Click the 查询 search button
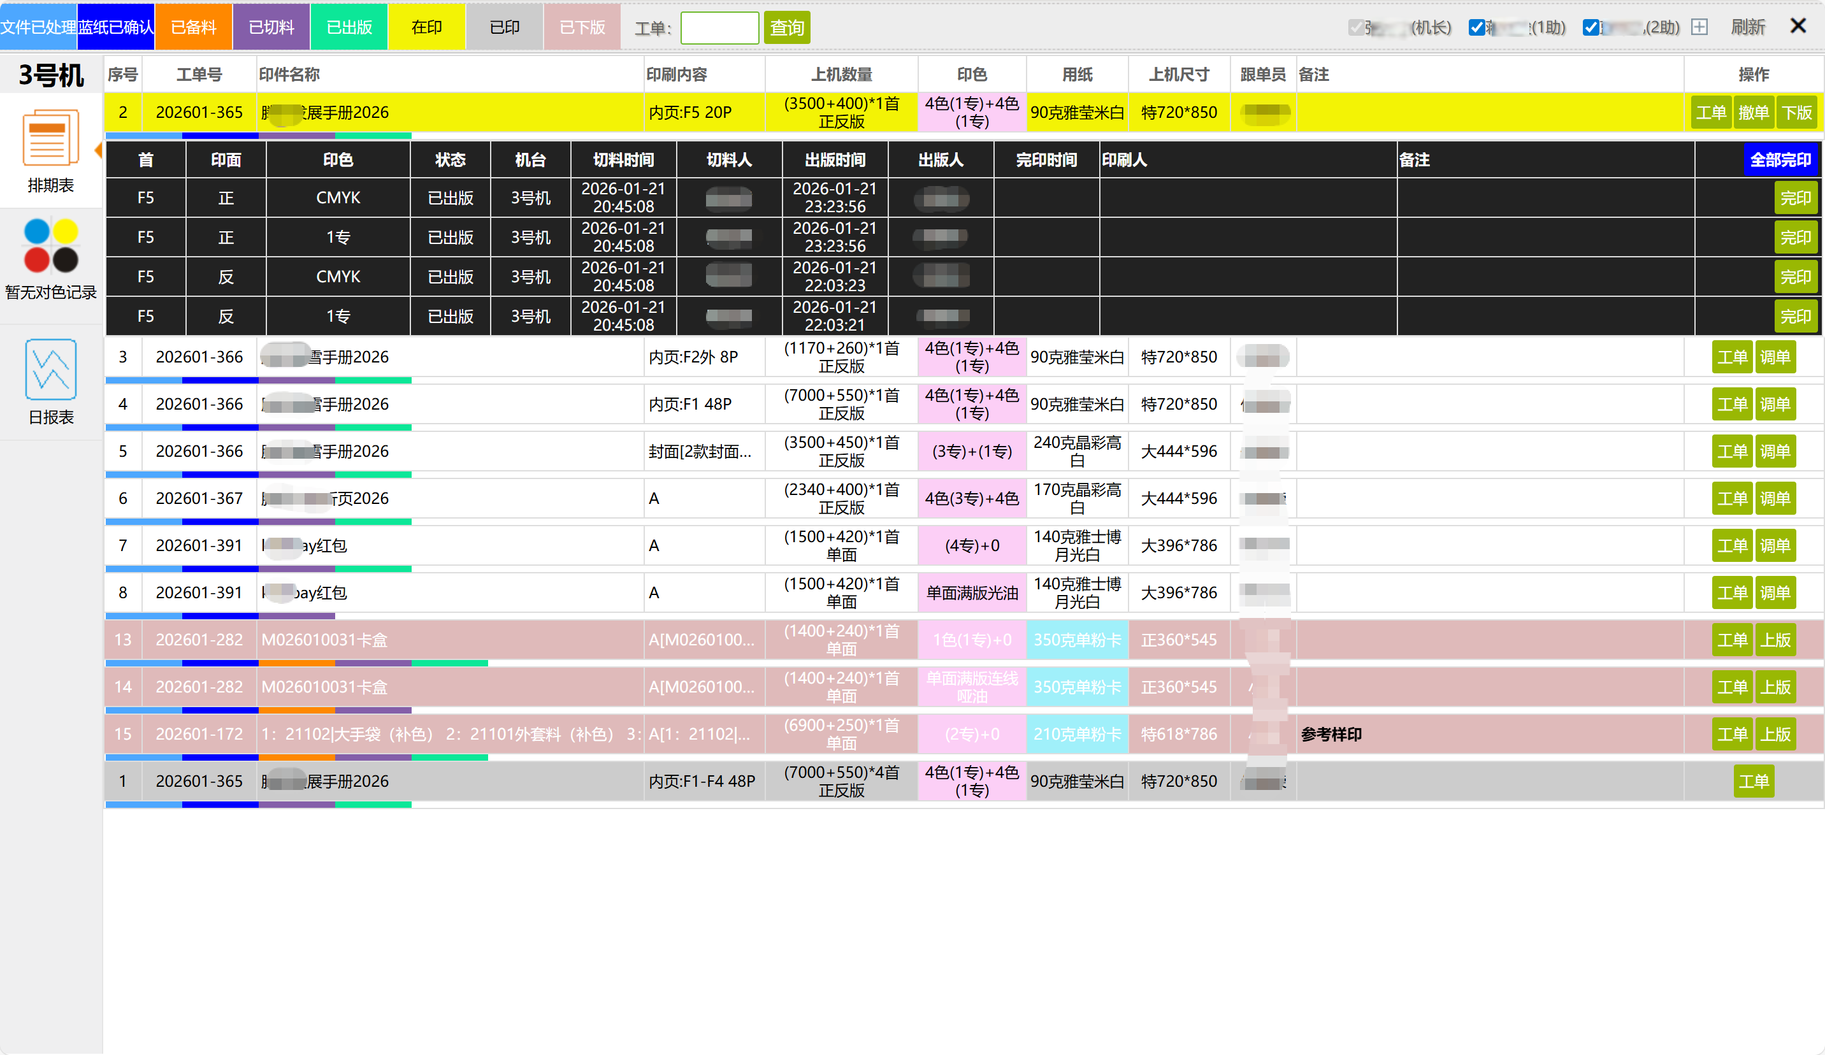The width and height of the screenshot is (1825, 1055). (786, 27)
